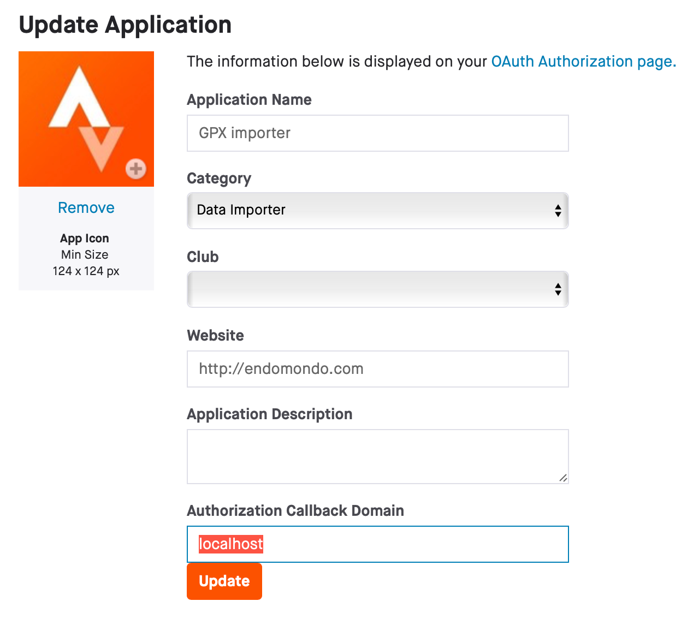Screen dimensions: 699x631
Task: Click the "App Icon" label
Action: click(85, 239)
